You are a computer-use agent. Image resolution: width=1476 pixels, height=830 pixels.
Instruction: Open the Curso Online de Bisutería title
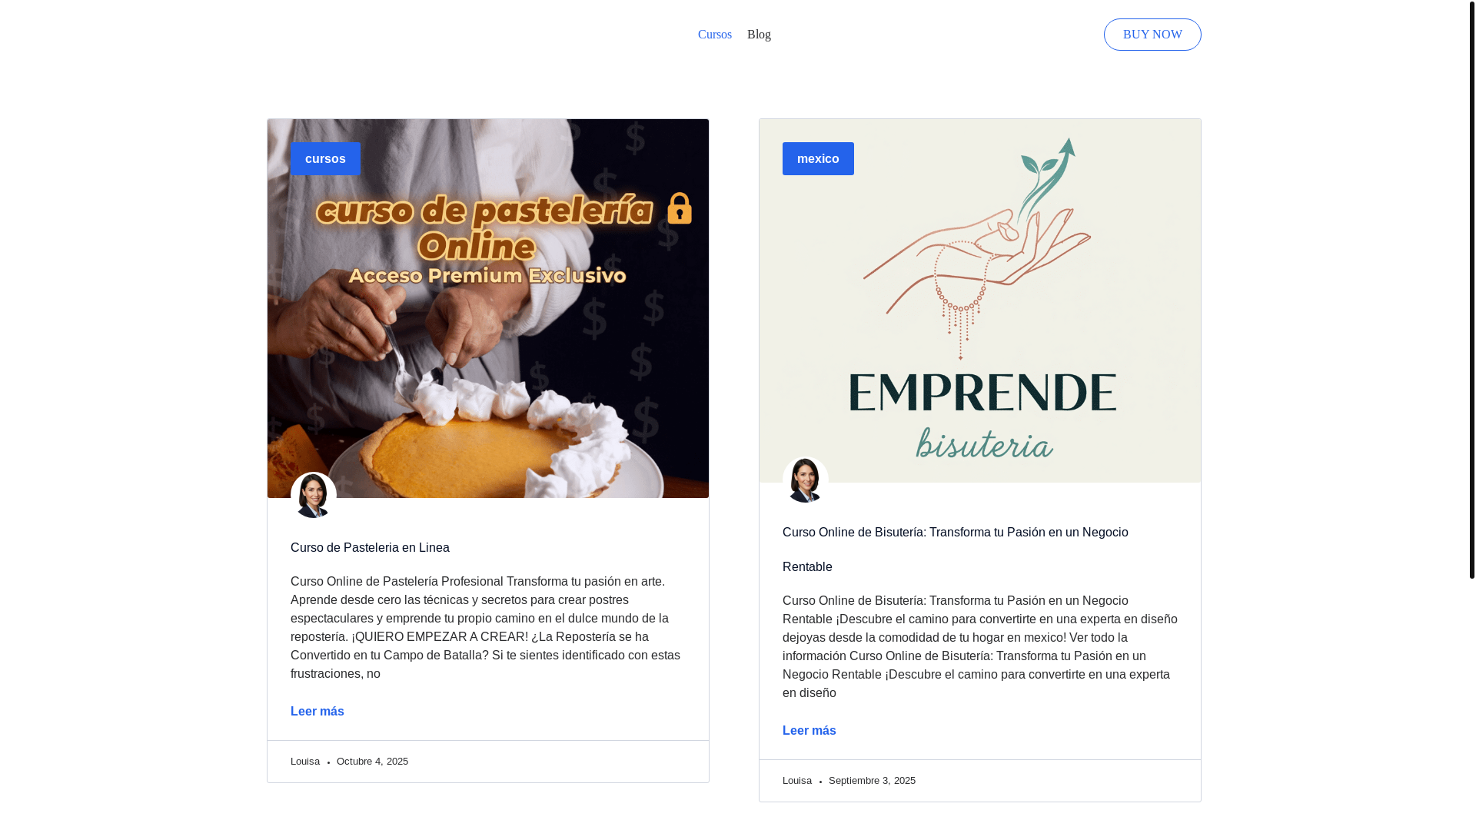click(956, 549)
